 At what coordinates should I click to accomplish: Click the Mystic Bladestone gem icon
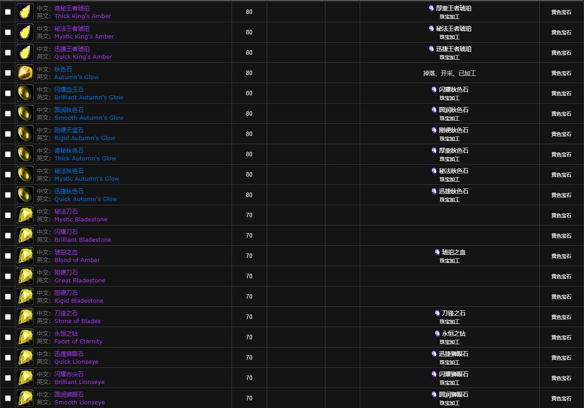point(25,215)
